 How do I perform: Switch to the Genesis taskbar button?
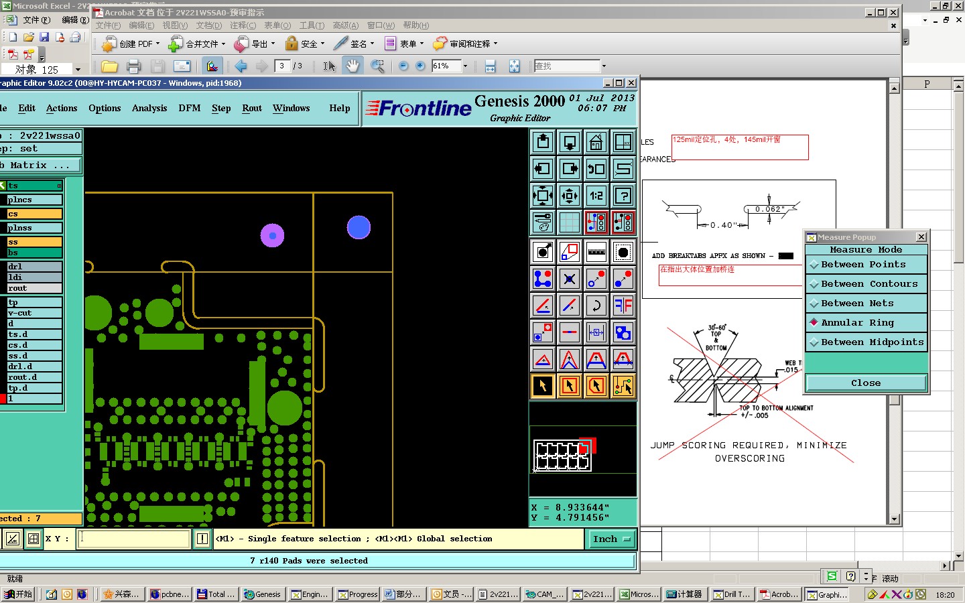click(x=263, y=594)
